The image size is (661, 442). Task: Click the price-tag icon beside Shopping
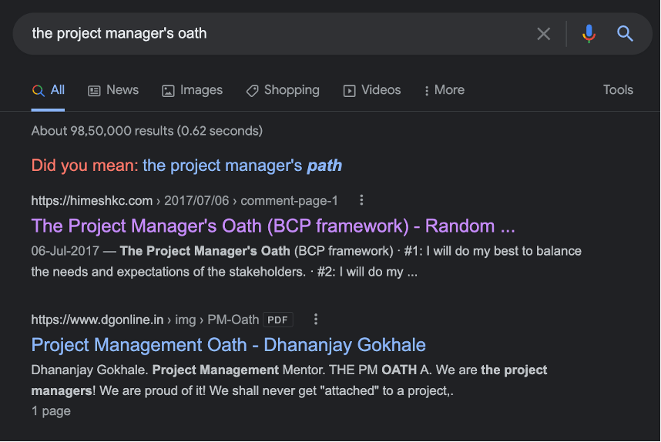pos(252,91)
